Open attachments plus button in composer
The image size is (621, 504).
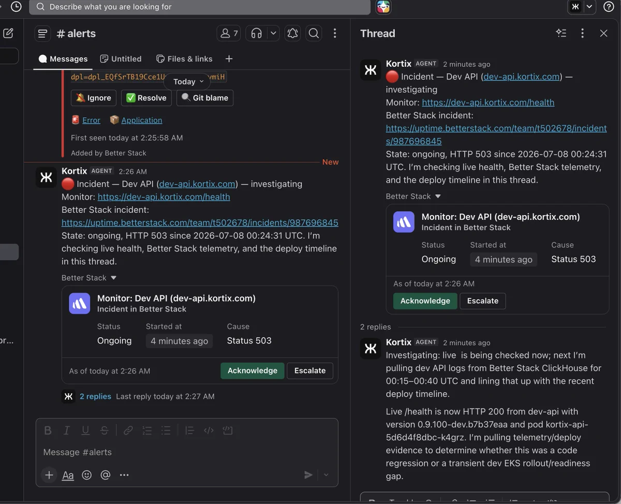(49, 475)
